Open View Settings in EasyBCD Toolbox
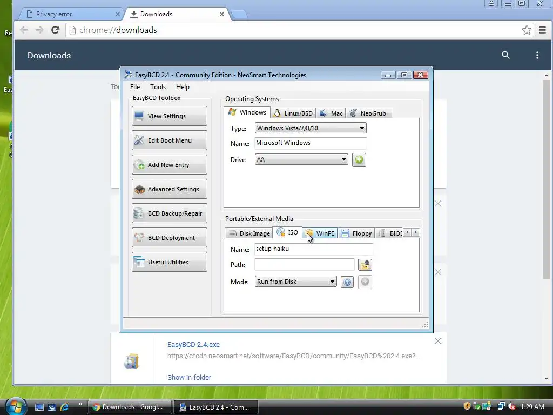Image resolution: width=553 pixels, height=415 pixels. 169,116
